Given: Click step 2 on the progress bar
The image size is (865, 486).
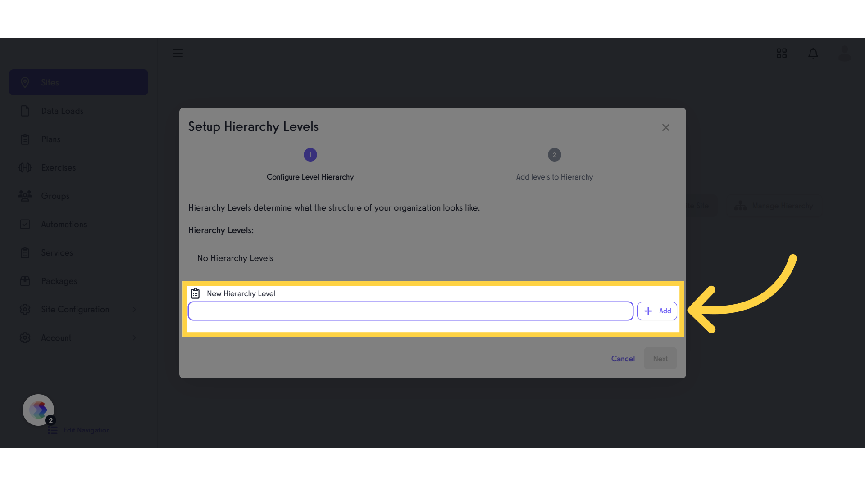Looking at the screenshot, I should click(554, 155).
